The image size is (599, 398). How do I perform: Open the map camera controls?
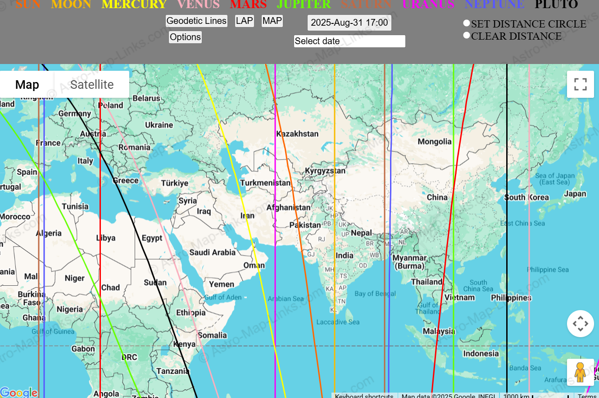click(580, 324)
